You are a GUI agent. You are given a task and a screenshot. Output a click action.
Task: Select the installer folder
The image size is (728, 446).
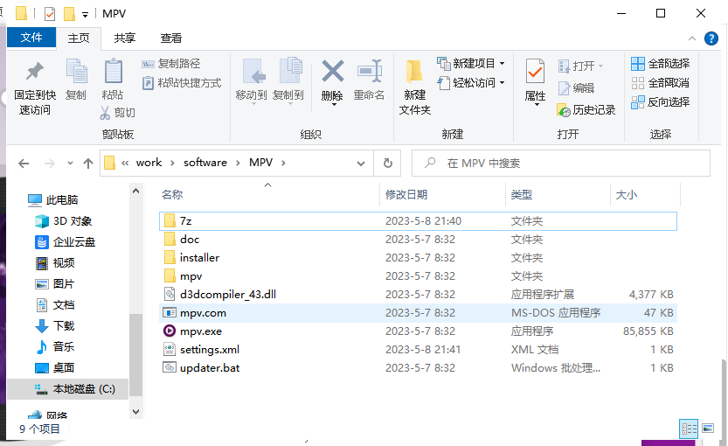[x=418, y=258]
